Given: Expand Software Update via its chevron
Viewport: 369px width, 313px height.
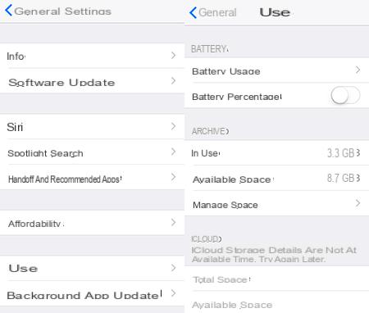Looking at the screenshot, I should [173, 81].
